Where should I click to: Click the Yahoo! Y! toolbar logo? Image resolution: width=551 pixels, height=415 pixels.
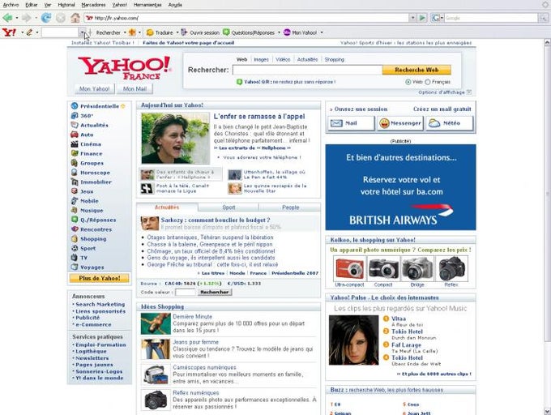coord(9,32)
